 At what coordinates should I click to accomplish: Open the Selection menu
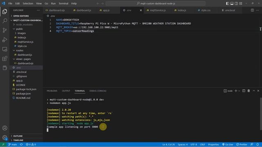(x=28, y=4)
